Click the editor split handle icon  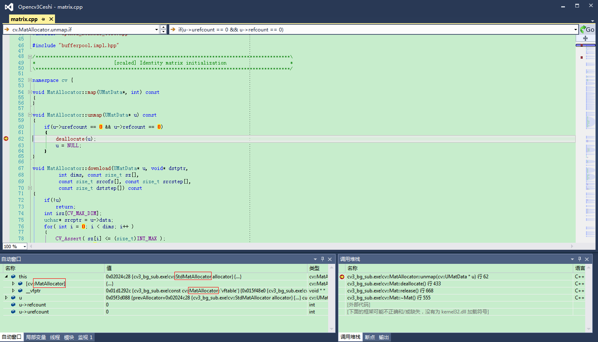point(585,38)
